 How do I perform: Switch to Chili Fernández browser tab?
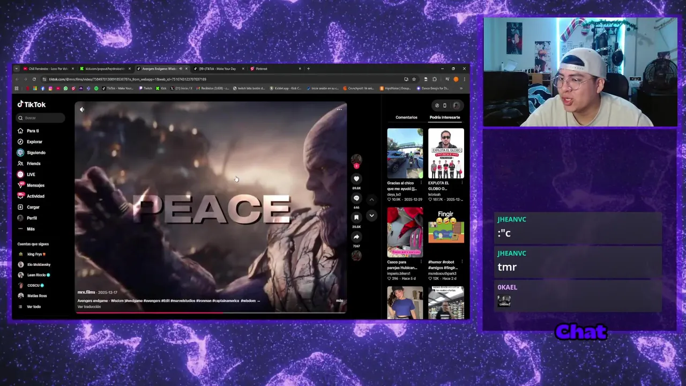click(x=49, y=69)
